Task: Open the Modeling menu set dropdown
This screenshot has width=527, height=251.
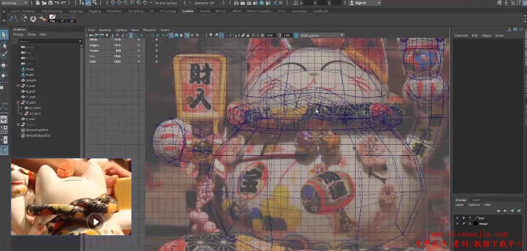Action: [15, 3]
